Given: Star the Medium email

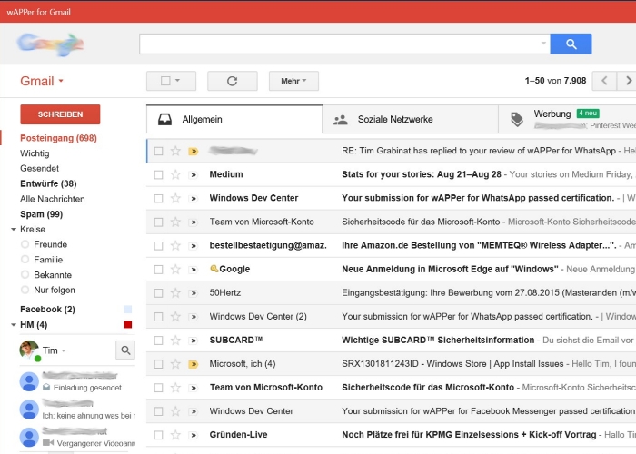Looking at the screenshot, I should click(x=175, y=174).
